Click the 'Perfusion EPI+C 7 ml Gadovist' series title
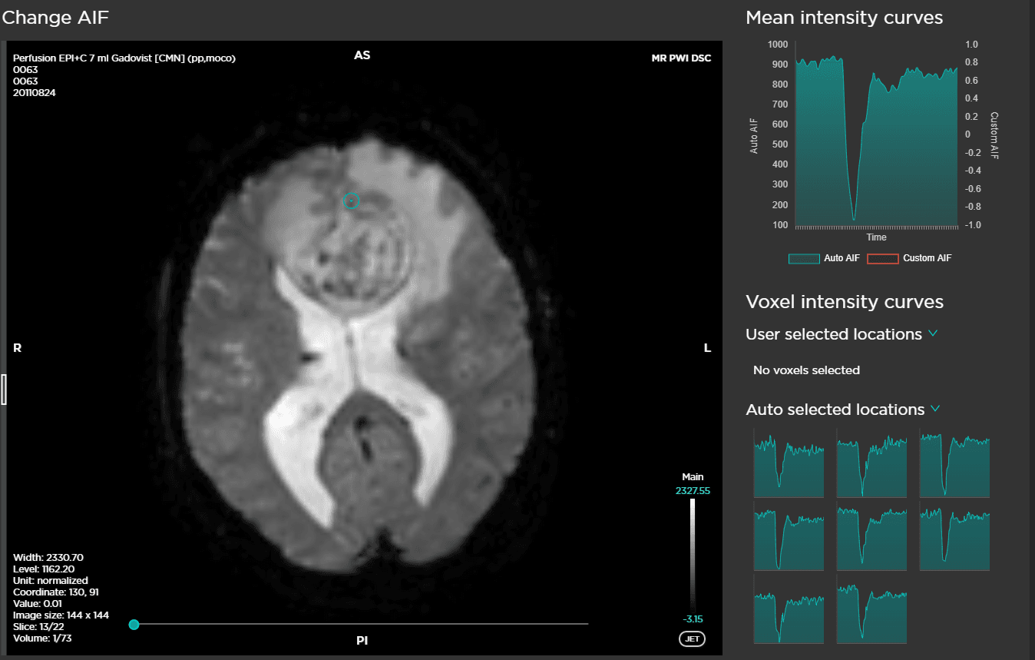 pyautogui.click(x=124, y=58)
